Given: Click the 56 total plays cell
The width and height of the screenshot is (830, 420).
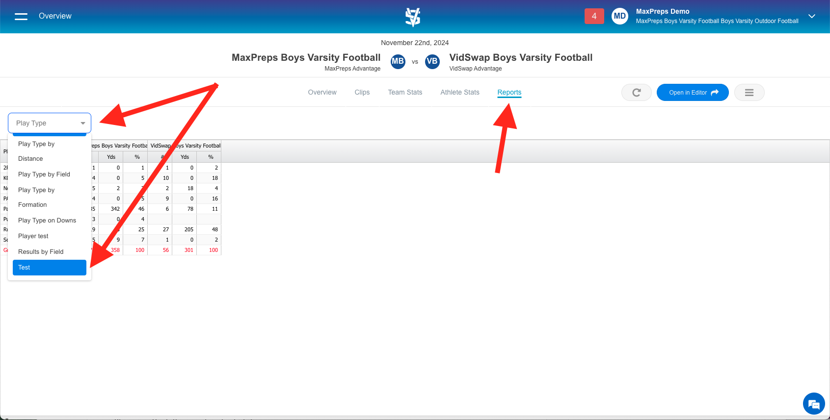Looking at the screenshot, I should 160,250.
